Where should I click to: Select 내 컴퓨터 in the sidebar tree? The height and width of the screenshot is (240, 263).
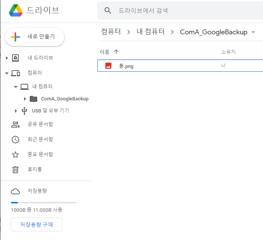42,86
